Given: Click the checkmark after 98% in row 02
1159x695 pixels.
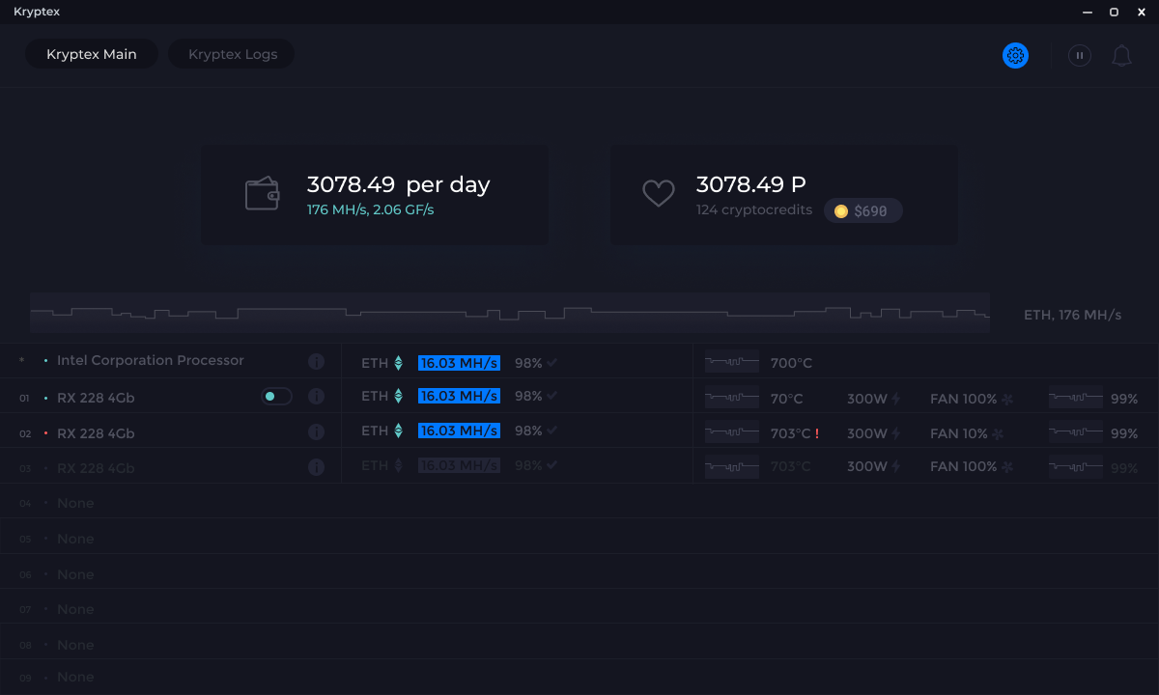Looking at the screenshot, I should [x=552, y=431].
